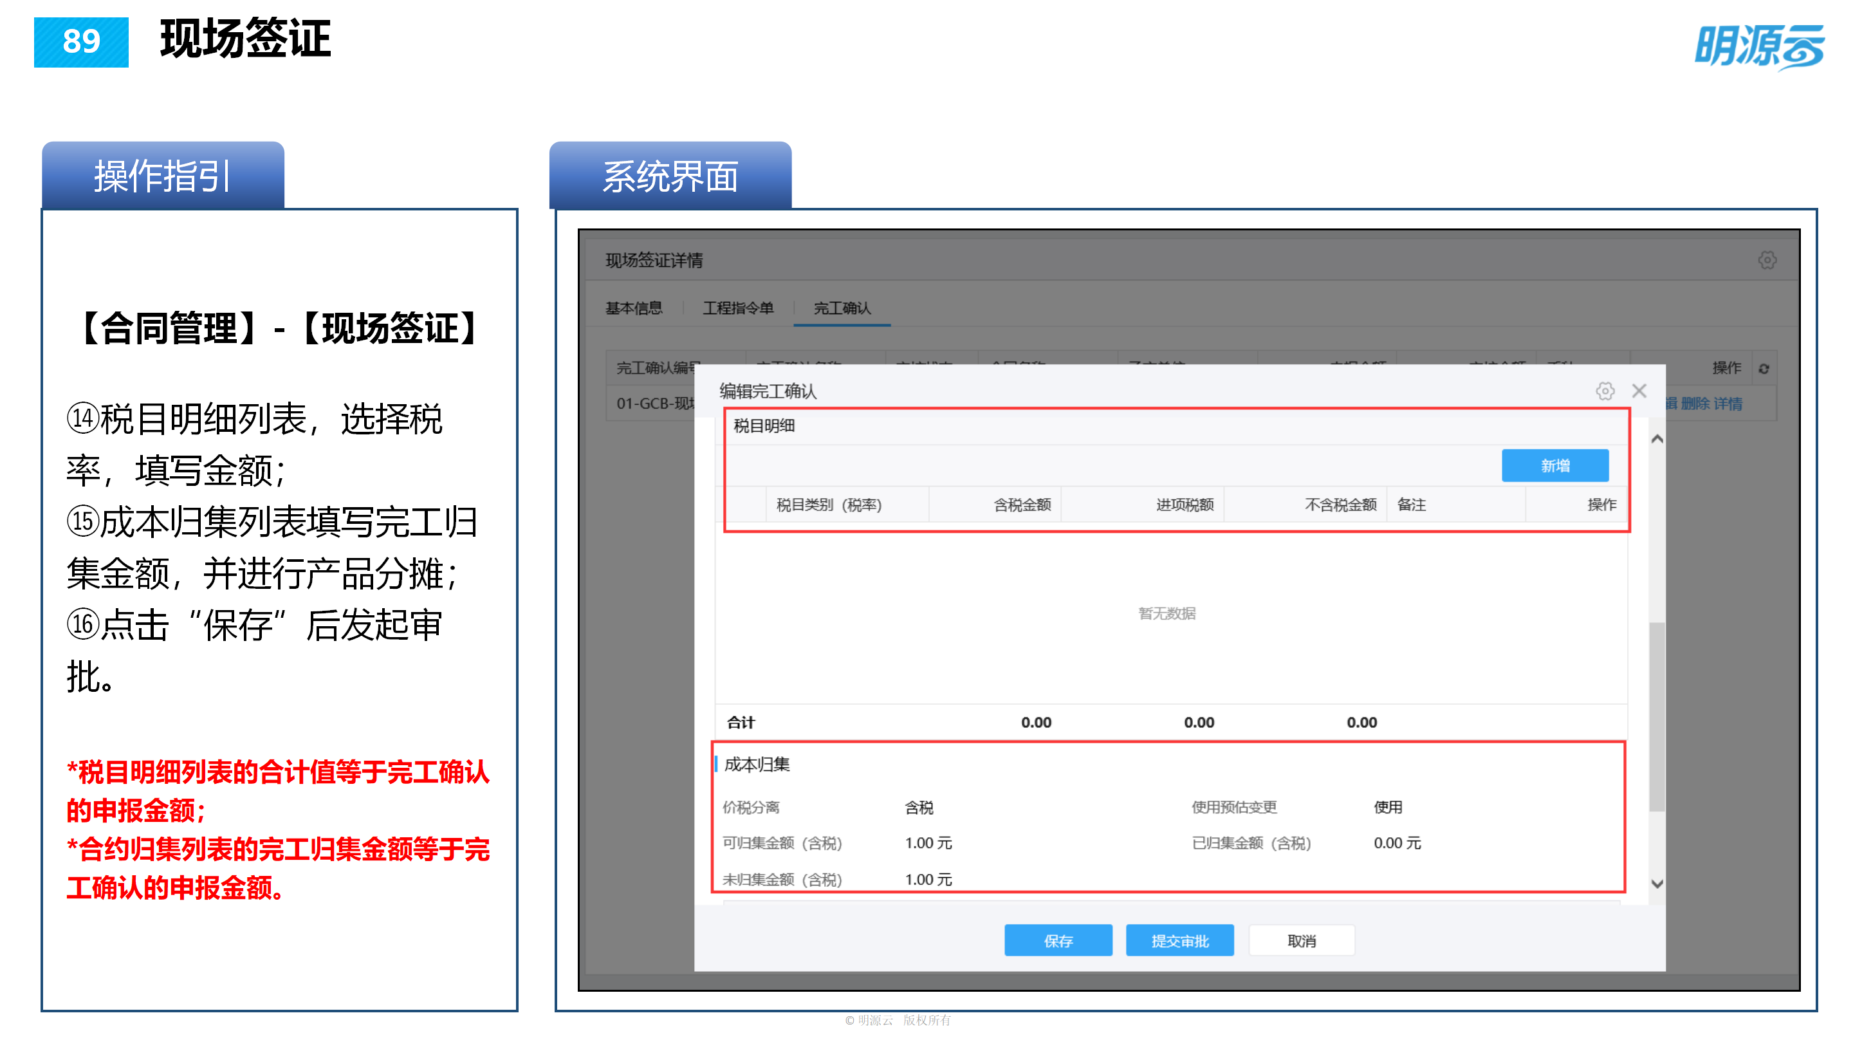This screenshot has height=1040, width=1853.
Task: Click the gear icon in 编辑完工确认 dialog
Action: [x=1607, y=391]
